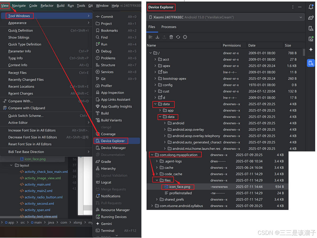Select Tool Windows submenu entry

(x=46, y=16)
